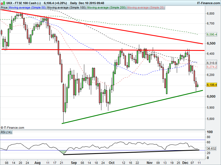Select the Price indicator tab
Viewport: 221px width, 165px height.
pyautogui.click(x=4, y=8)
